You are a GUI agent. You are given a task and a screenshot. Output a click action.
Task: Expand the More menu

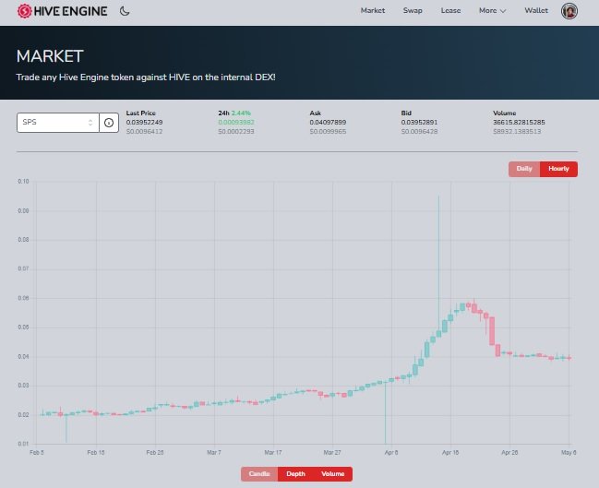(493, 11)
